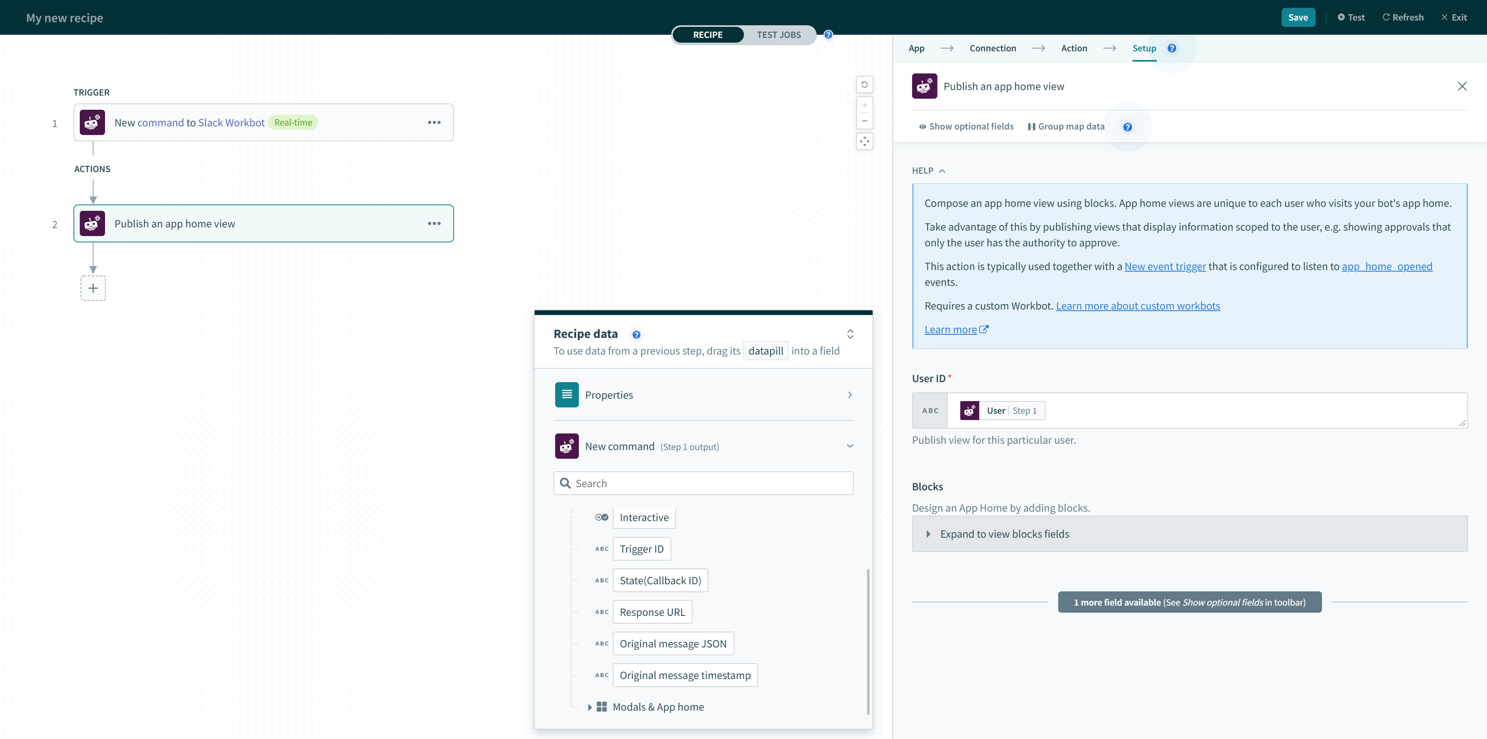Open the Connection step in the setup breadcrumb
Viewport: 1487px width, 739px height.
click(992, 48)
